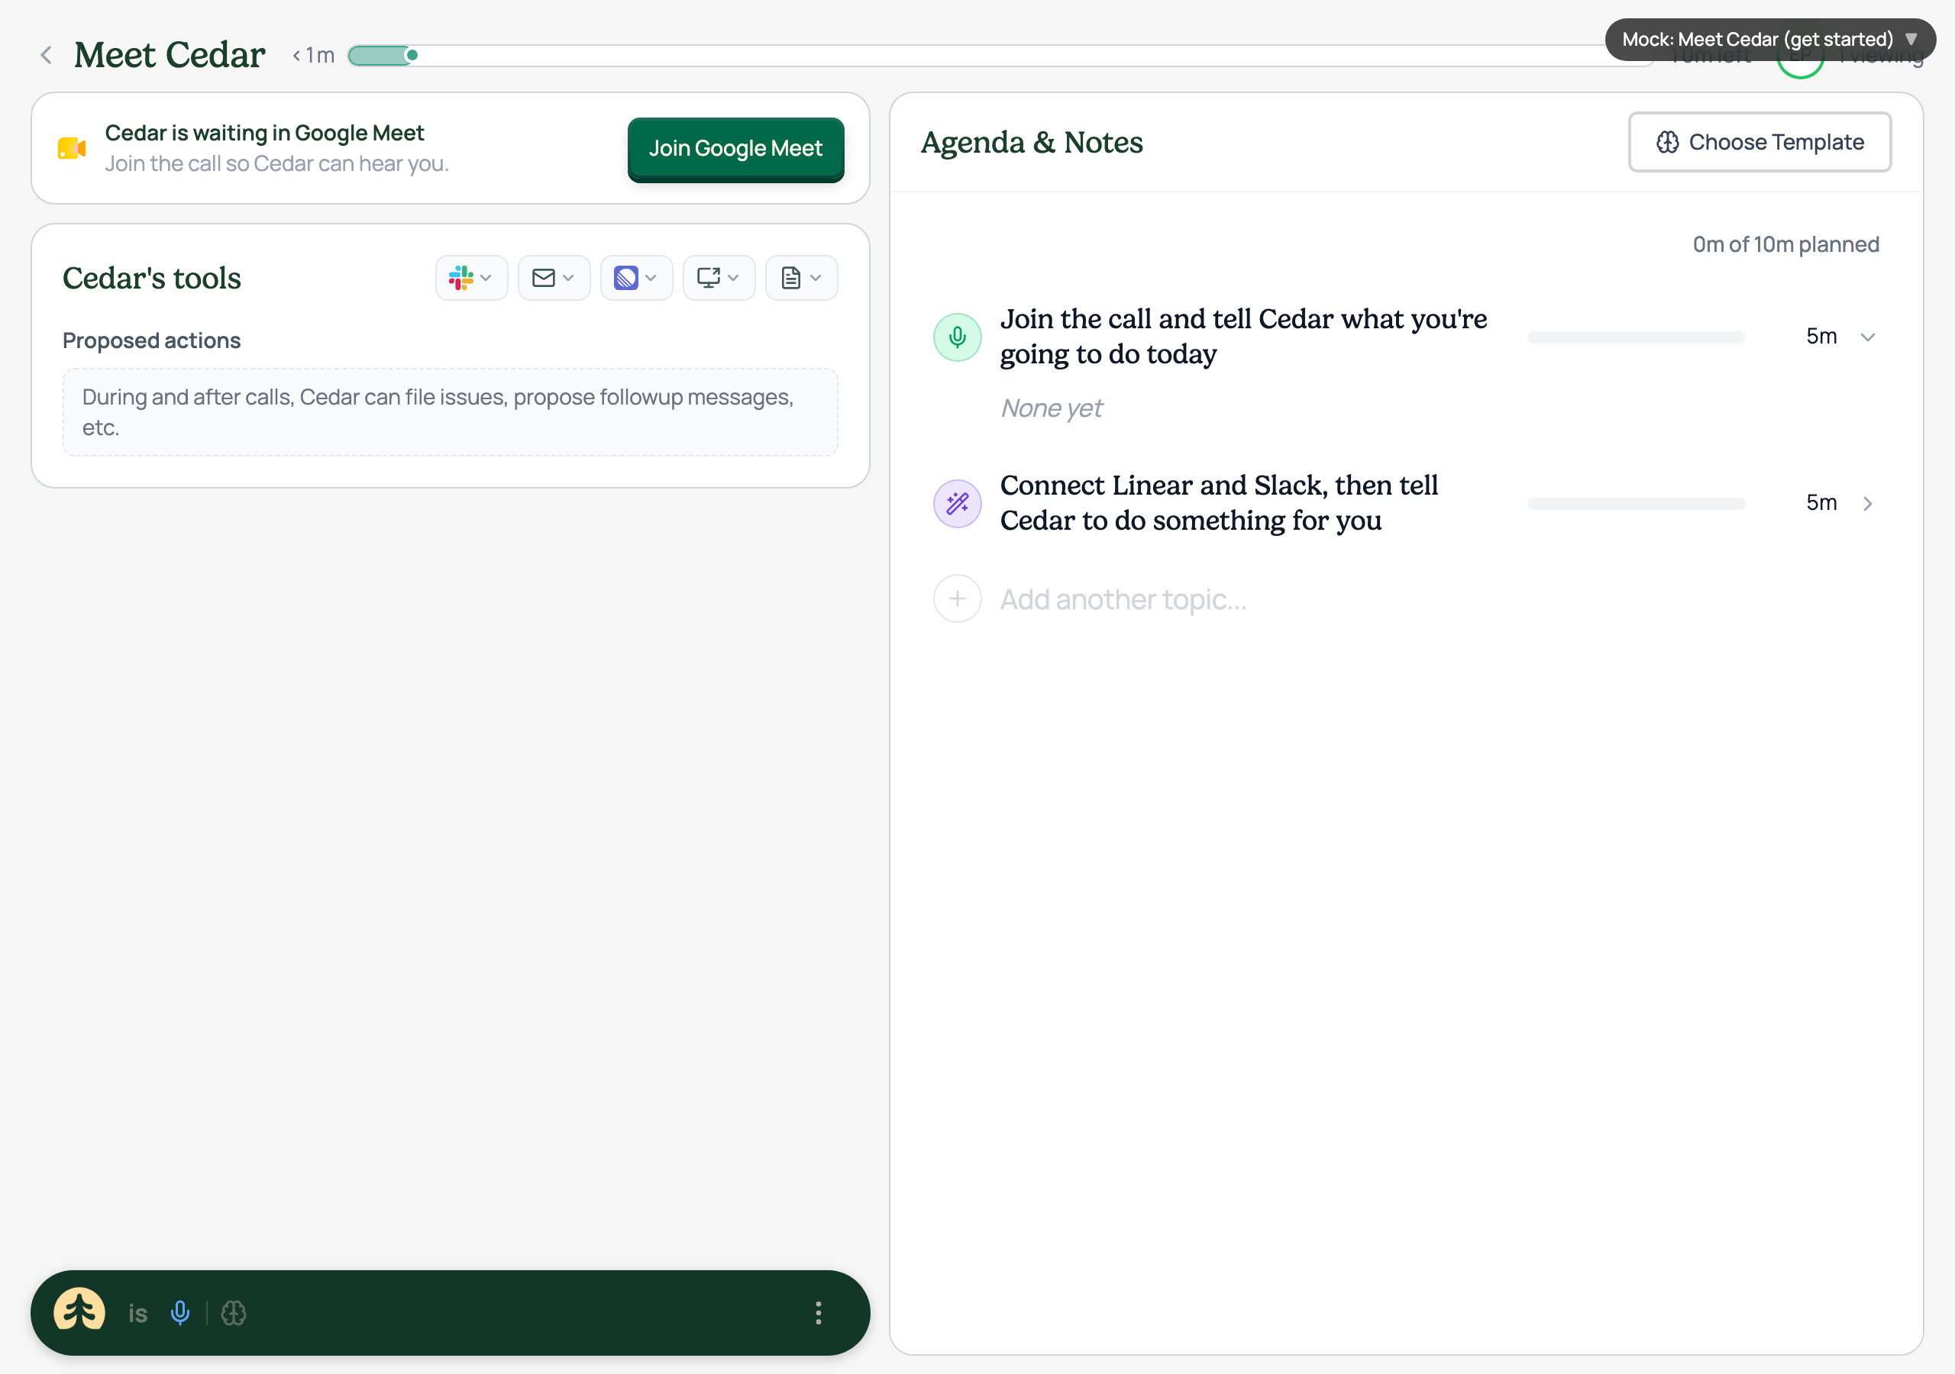Open the Slack tool dropdown
This screenshot has height=1374, width=1955.
[x=471, y=278]
